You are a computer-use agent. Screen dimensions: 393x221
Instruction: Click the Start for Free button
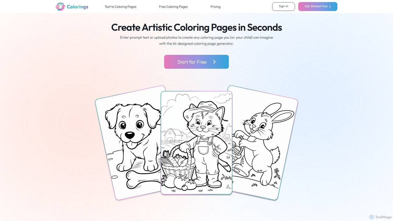pos(196,62)
